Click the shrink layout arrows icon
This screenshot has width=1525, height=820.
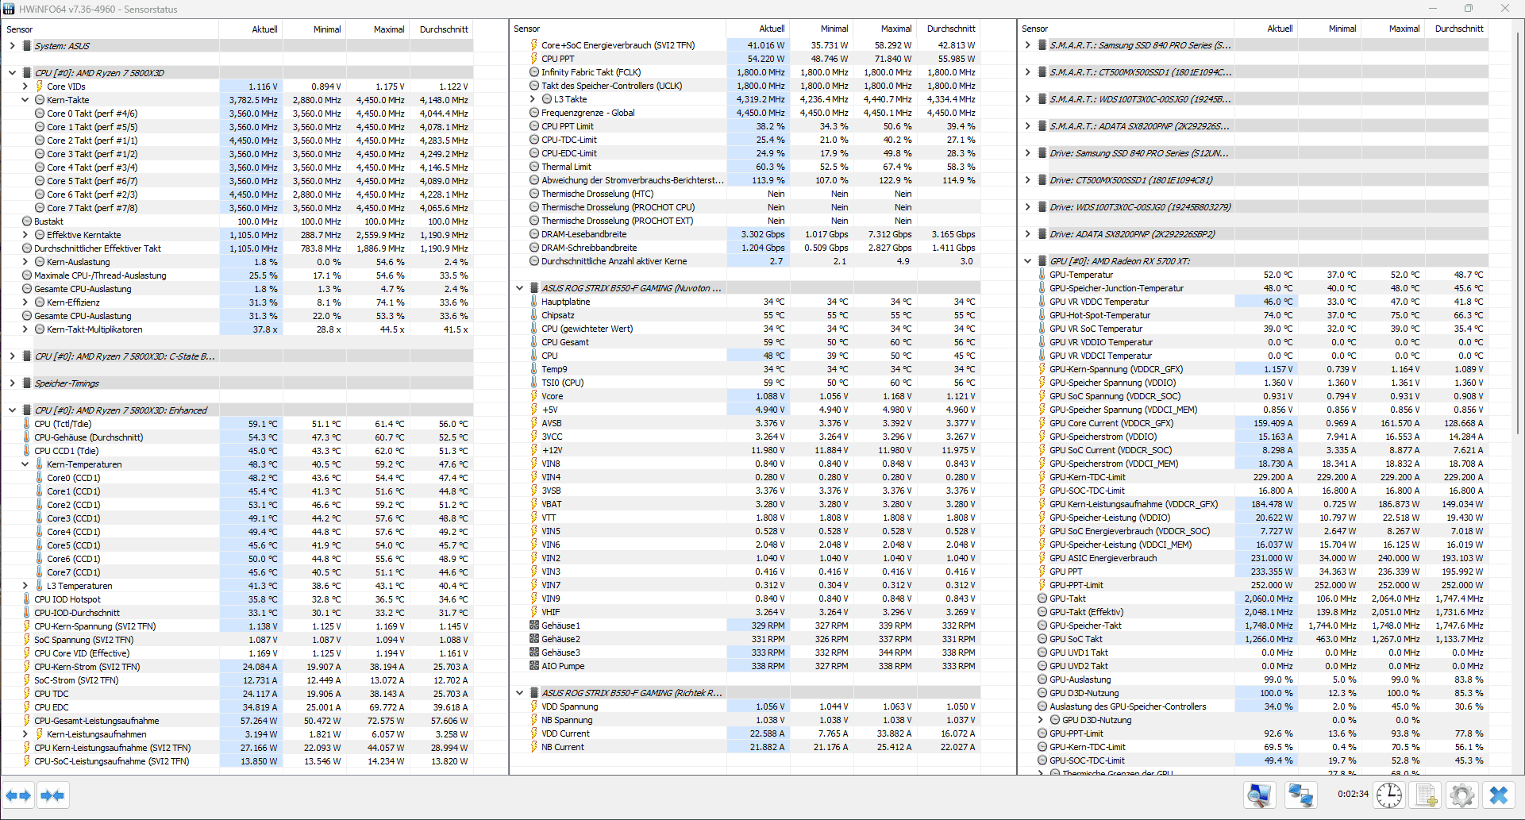[x=52, y=795]
